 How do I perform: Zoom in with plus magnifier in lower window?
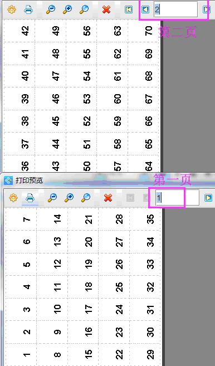(x=69, y=198)
